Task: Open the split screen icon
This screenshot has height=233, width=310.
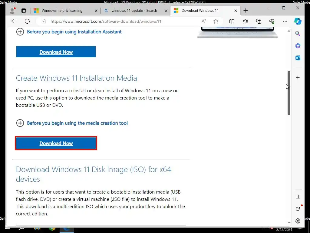Action: click(232, 21)
